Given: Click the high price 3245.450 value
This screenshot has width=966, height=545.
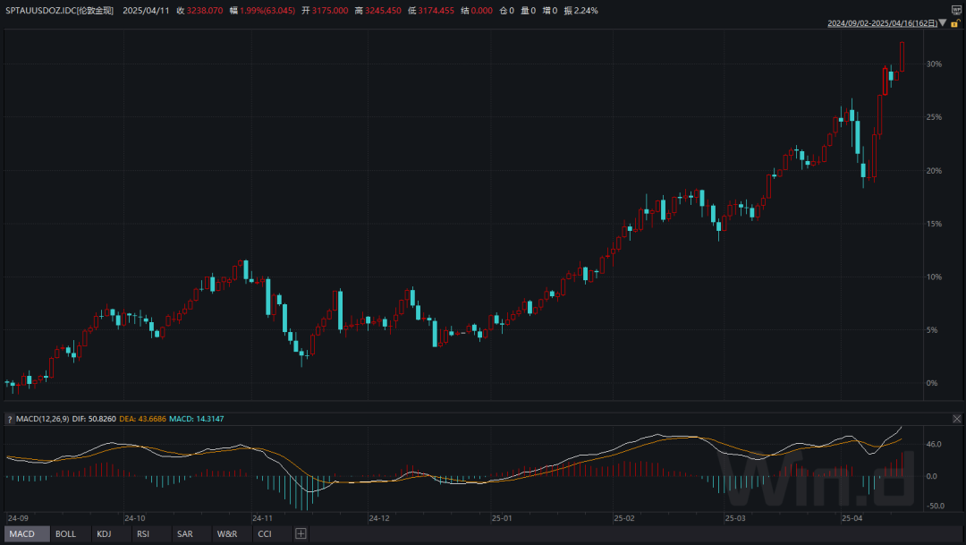Looking at the screenshot, I should pyautogui.click(x=383, y=11).
